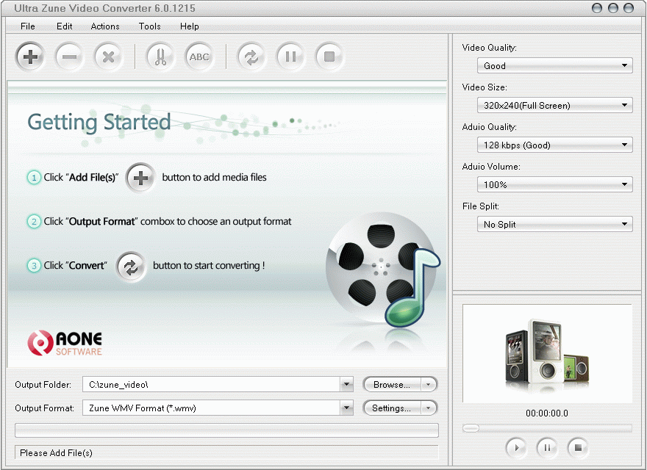Open the Edit menu
The width and height of the screenshot is (647, 470).
65,26
